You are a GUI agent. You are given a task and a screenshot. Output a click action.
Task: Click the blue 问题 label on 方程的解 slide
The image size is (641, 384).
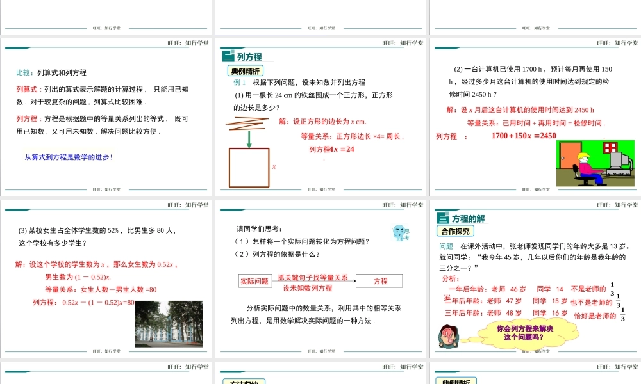click(446, 246)
